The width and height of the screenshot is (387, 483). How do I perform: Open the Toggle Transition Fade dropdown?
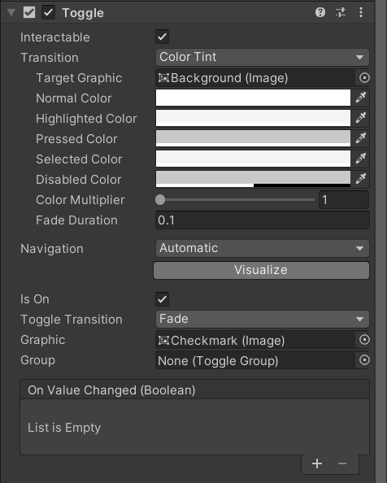263,319
